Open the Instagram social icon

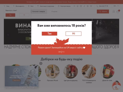(81, 6)
